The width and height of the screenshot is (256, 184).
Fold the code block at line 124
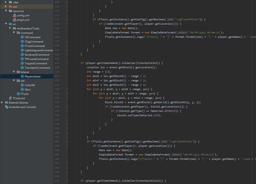[67, 63]
